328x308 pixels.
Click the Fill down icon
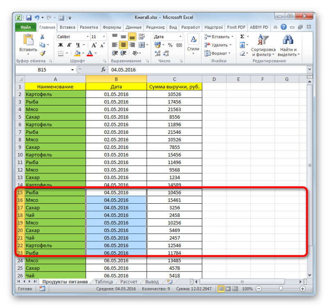tap(242, 45)
